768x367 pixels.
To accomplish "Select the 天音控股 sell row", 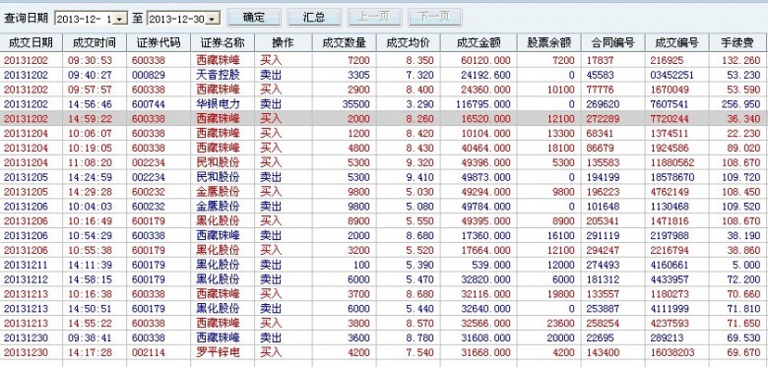I will coord(382,75).
